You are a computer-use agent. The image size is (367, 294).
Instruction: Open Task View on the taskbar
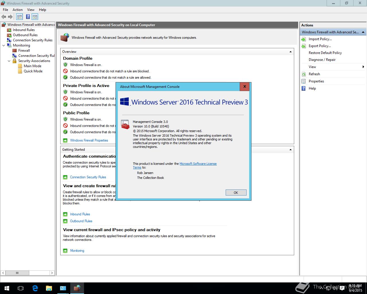(21, 288)
